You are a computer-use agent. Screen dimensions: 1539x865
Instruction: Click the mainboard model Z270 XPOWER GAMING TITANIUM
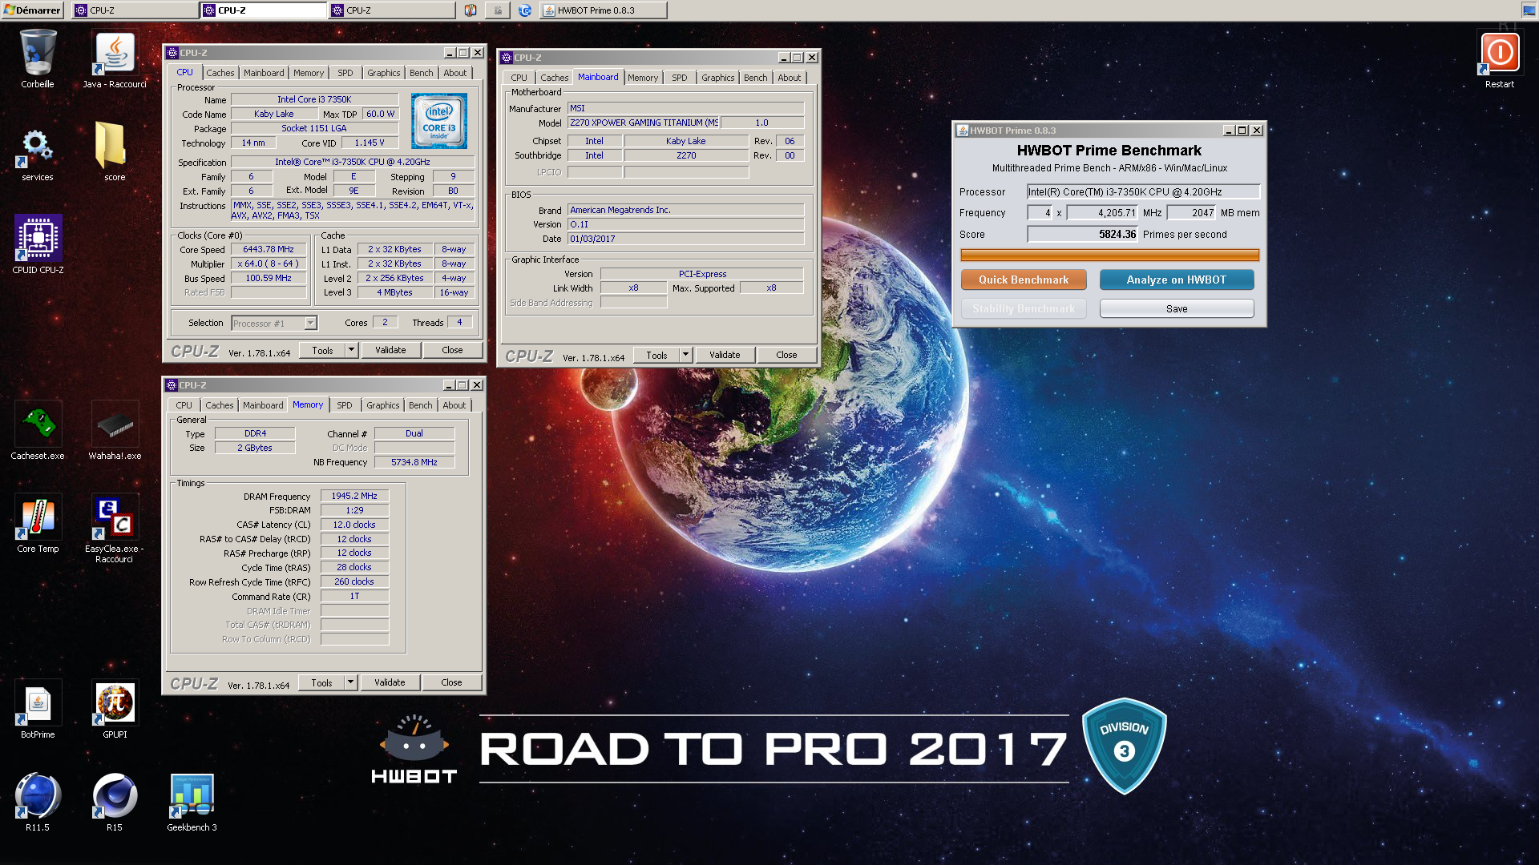click(643, 123)
